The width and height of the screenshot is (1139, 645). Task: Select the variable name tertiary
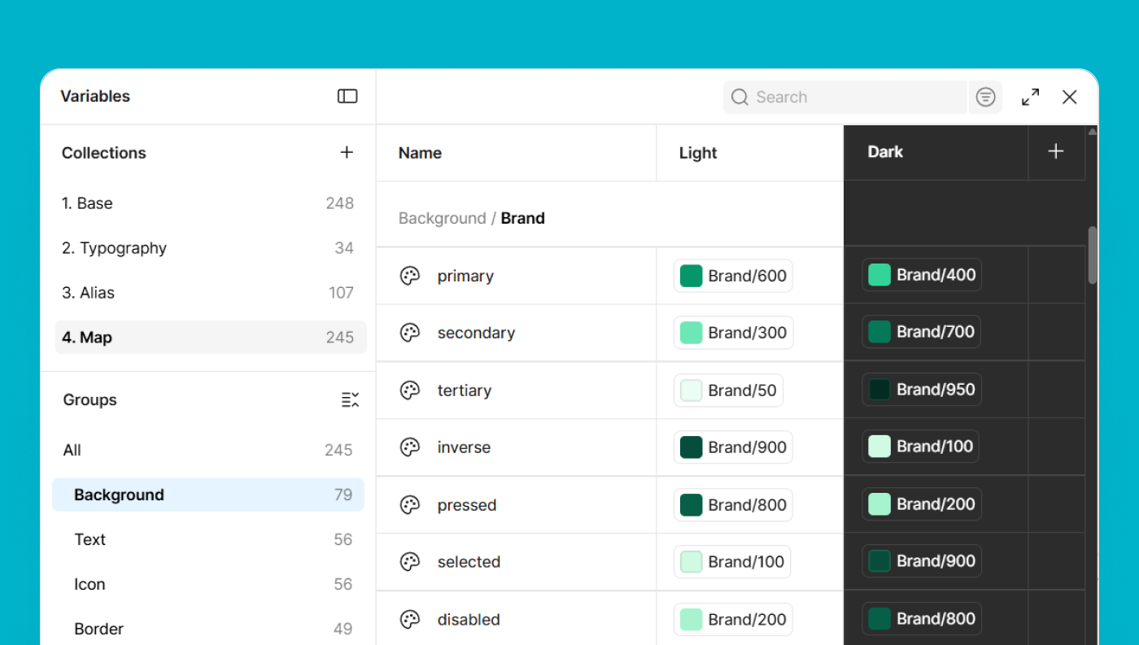[464, 390]
